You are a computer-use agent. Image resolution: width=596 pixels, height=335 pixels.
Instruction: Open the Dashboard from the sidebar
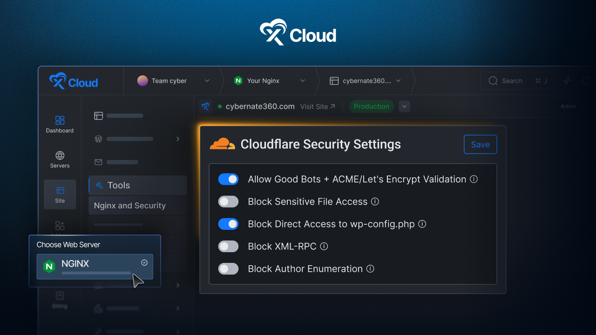(x=60, y=123)
